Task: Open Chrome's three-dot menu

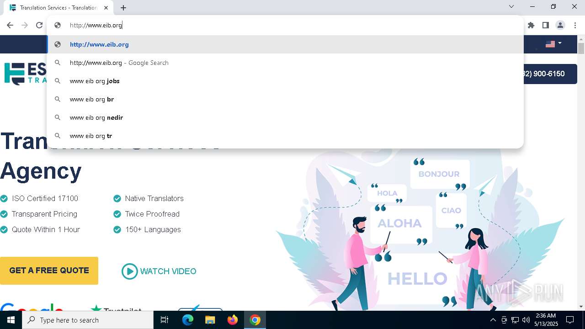Action: [575, 26]
